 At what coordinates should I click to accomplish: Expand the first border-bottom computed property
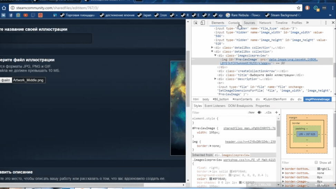[283, 169]
